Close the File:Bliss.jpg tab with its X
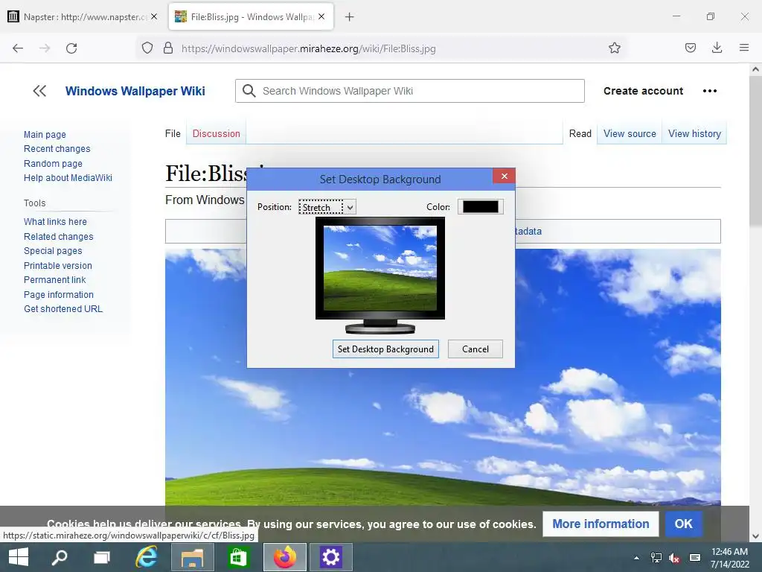Image resolution: width=762 pixels, height=572 pixels. click(x=321, y=16)
